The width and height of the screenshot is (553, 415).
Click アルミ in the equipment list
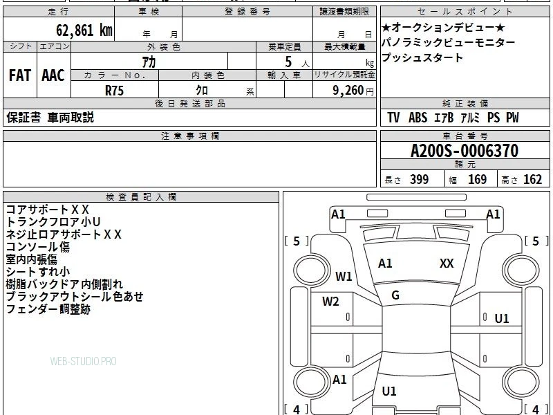click(470, 118)
